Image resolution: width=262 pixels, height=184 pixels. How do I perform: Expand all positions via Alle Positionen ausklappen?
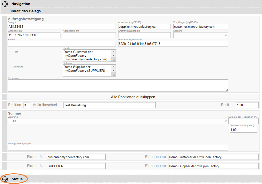click(x=133, y=97)
